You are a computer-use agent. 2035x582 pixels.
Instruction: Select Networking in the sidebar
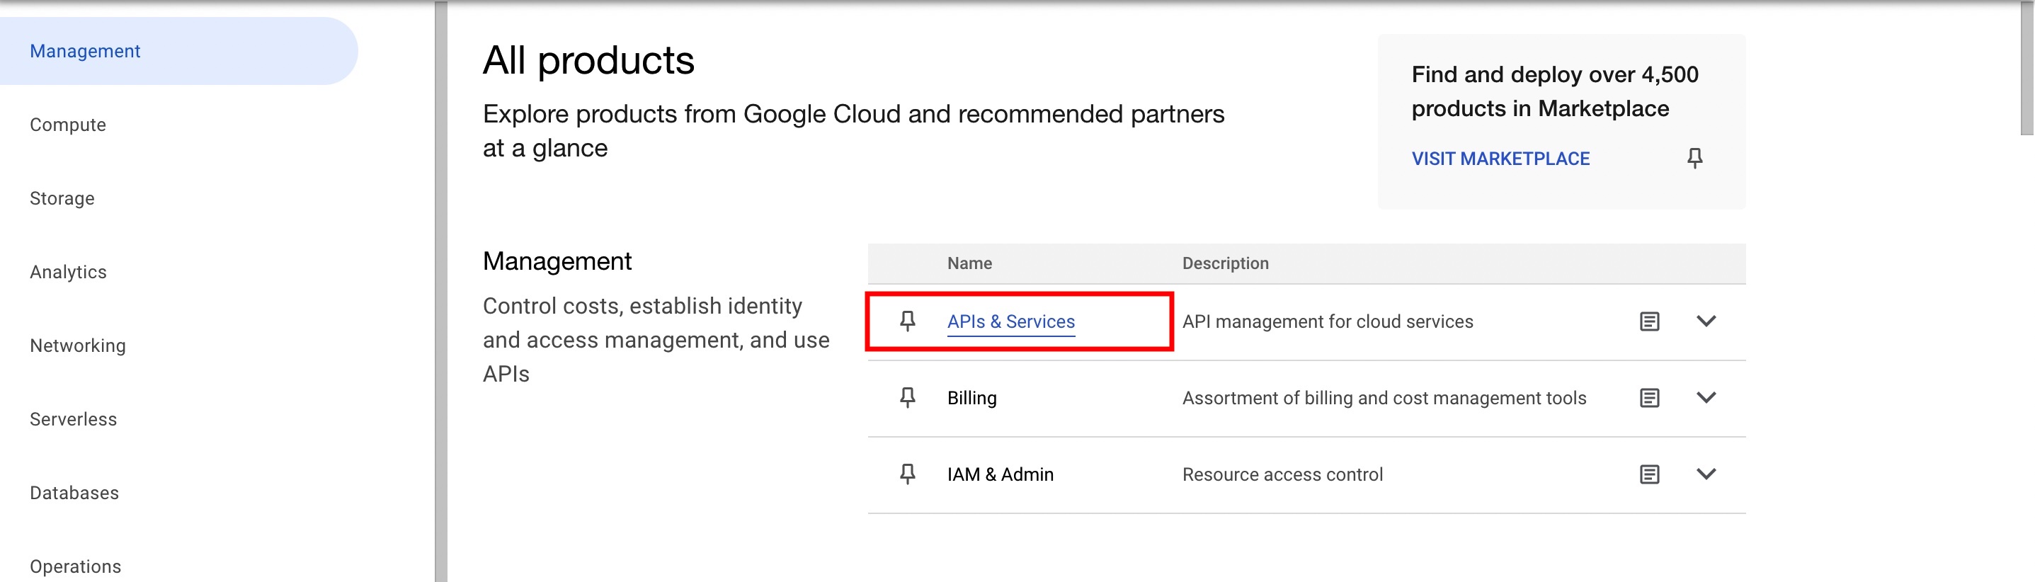point(77,346)
